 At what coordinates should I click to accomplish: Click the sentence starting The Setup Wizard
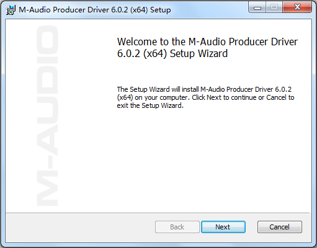(204, 89)
